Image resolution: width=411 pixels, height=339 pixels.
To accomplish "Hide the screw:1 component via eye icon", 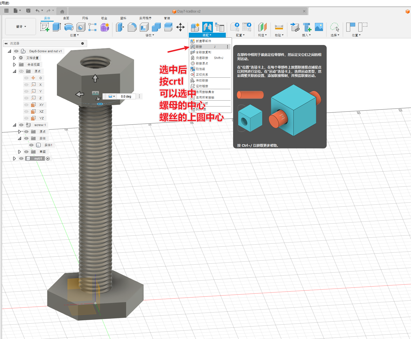I will 21,125.
